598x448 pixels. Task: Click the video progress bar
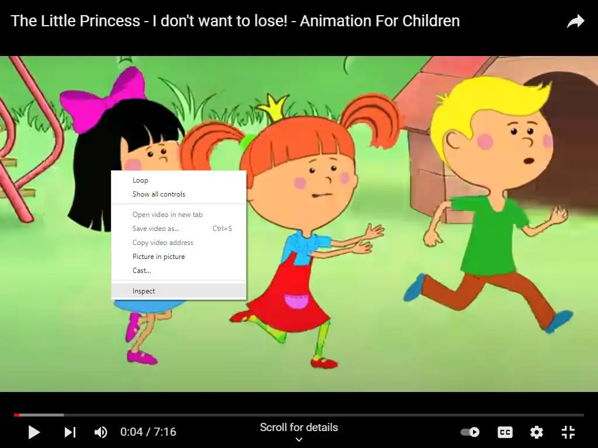299,415
